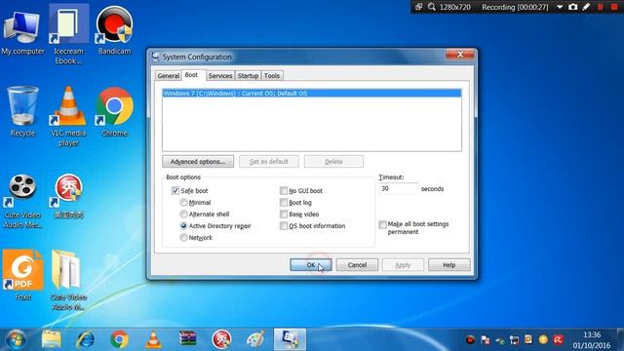Click the Set as default button
Screen dimensions: 624x351
pyautogui.click(x=269, y=162)
